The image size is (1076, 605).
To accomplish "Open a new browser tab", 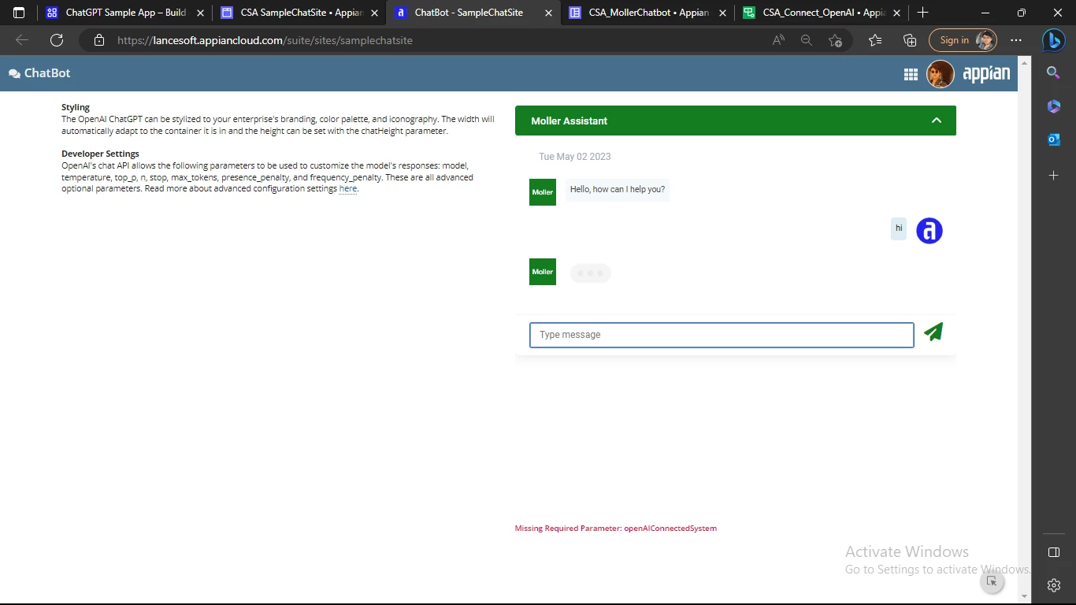I will click(x=922, y=13).
